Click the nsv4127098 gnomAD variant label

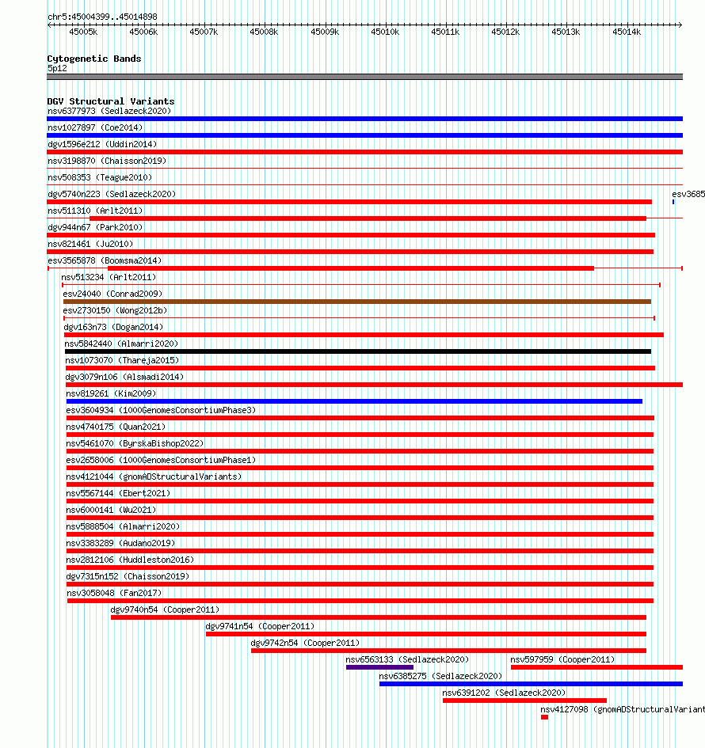coord(623,709)
